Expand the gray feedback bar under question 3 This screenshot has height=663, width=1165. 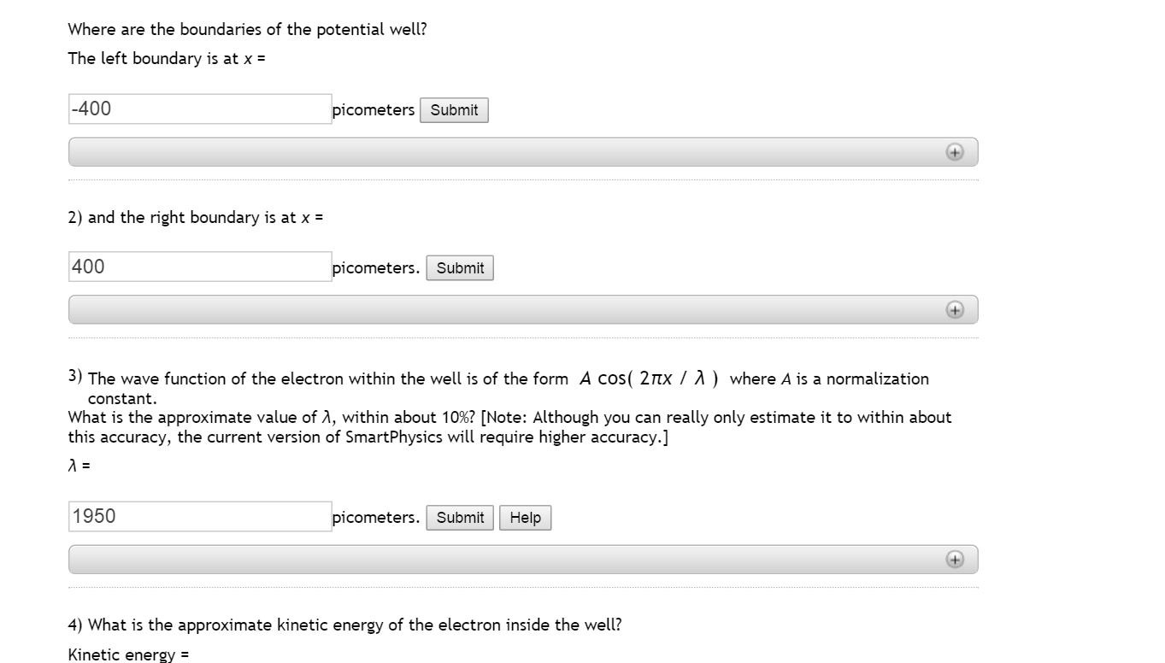point(523,560)
